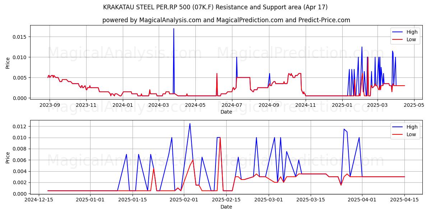Click 'Low' label in top chart legend
Viewport: 431px width, 215px height.
point(411,39)
